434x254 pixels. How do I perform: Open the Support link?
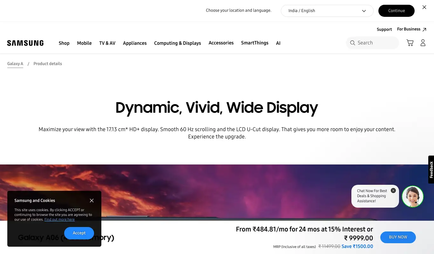[x=384, y=30]
